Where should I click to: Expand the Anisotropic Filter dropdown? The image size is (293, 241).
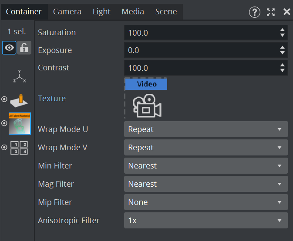click(x=206, y=221)
